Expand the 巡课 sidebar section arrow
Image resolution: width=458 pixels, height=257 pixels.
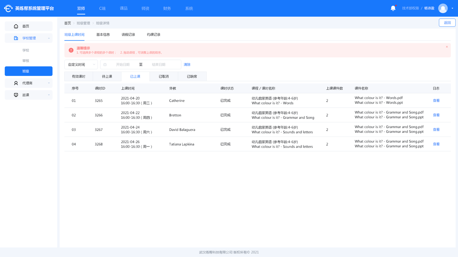click(49, 95)
